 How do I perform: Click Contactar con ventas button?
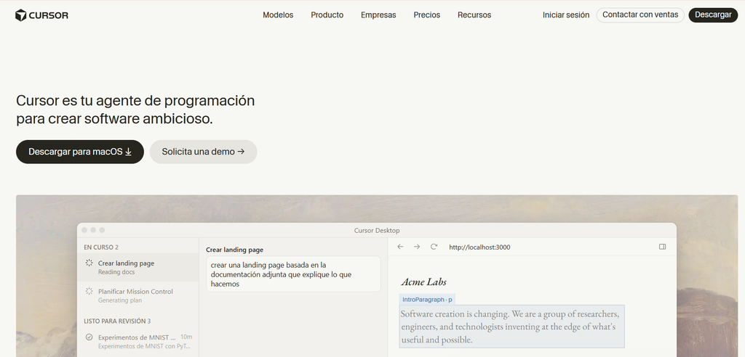640,15
